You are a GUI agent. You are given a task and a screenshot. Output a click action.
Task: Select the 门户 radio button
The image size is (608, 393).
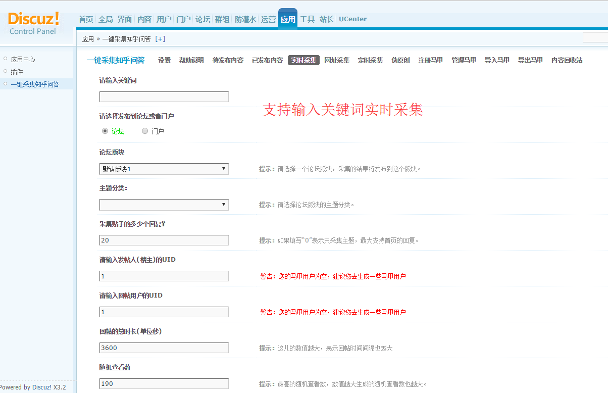145,131
